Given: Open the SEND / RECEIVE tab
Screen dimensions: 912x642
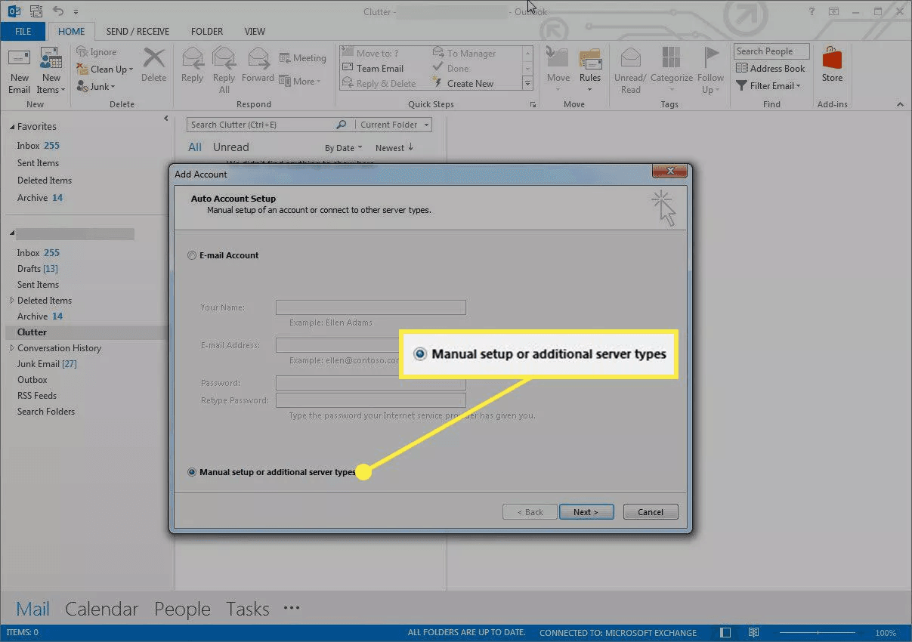Looking at the screenshot, I should pyautogui.click(x=138, y=32).
